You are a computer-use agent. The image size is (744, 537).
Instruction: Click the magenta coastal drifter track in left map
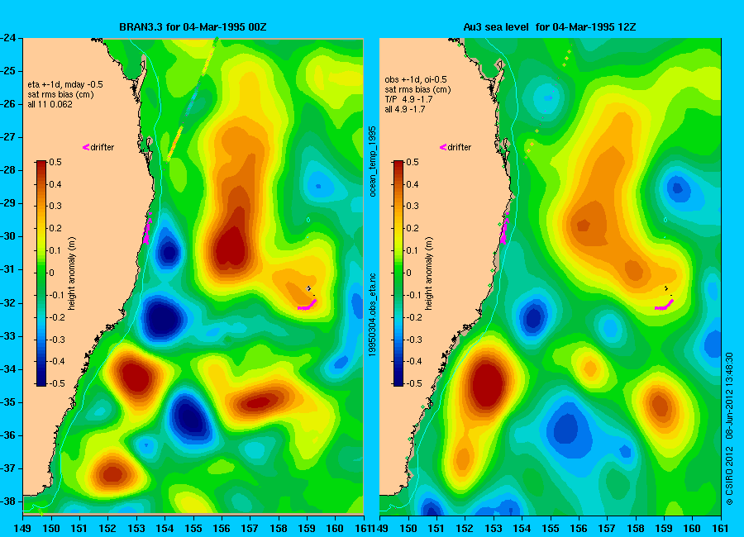tap(148, 228)
